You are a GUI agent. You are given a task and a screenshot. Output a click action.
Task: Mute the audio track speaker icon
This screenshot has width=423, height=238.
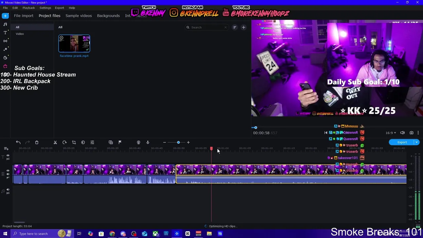8,190
